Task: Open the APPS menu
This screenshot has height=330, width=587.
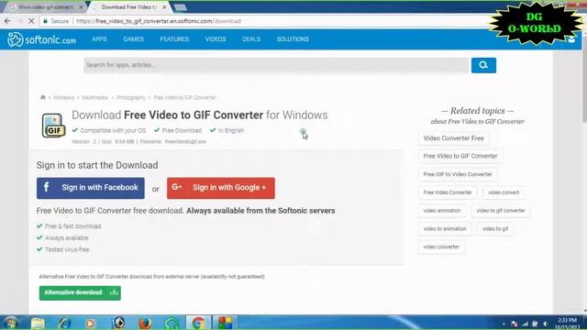Action: [99, 38]
